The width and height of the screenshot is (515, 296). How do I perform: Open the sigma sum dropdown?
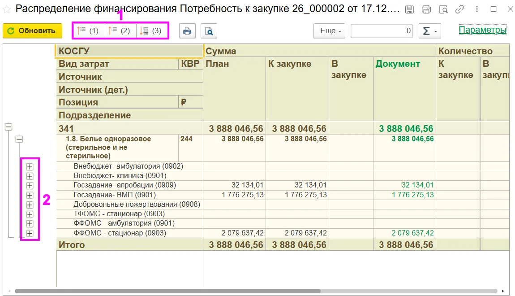[x=429, y=31]
